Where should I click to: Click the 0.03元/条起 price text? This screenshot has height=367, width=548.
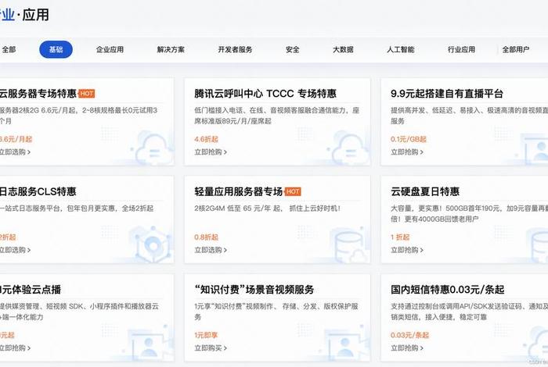(410, 335)
